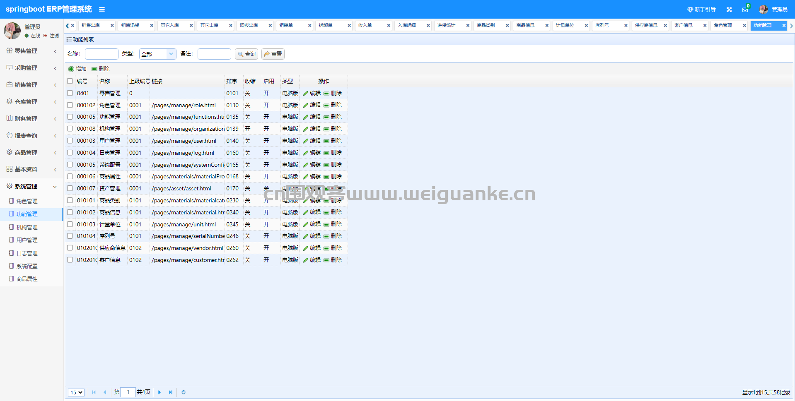This screenshot has height=401, width=795.
Task: Edit the 计量单位 row
Action: [312, 224]
